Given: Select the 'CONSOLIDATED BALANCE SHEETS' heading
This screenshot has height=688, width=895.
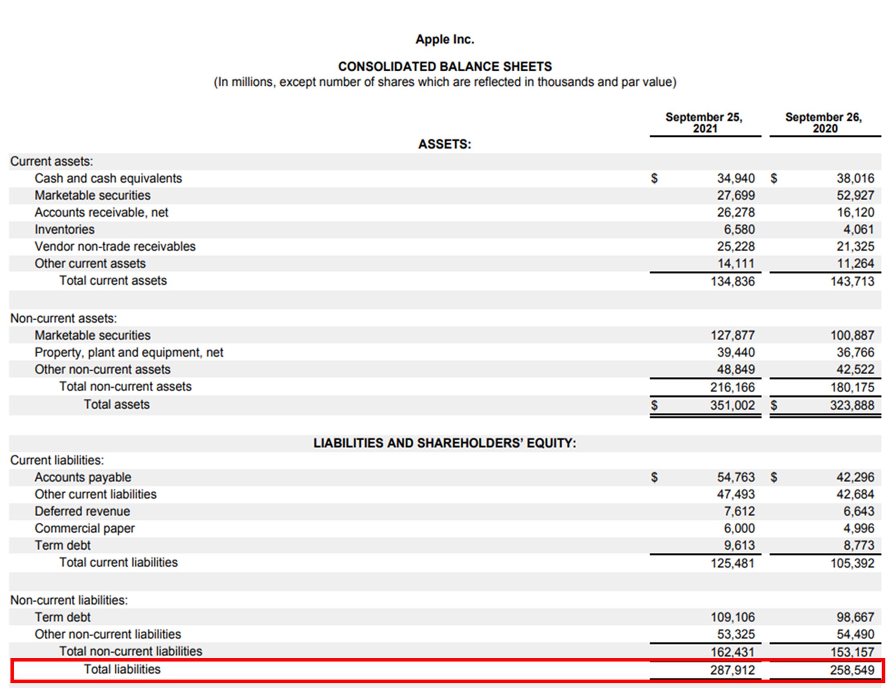Looking at the screenshot, I should pyautogui.click(x=444, y=66).
